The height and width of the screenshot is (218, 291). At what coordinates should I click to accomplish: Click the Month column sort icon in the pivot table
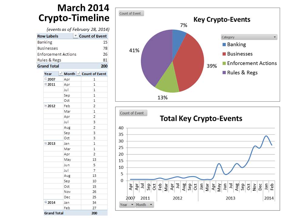79,74
